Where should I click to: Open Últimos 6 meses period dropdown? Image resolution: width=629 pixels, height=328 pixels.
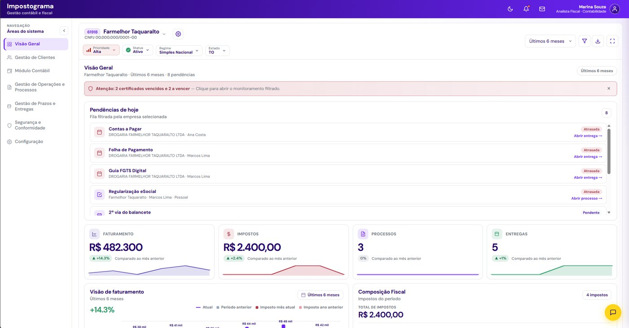550,41
